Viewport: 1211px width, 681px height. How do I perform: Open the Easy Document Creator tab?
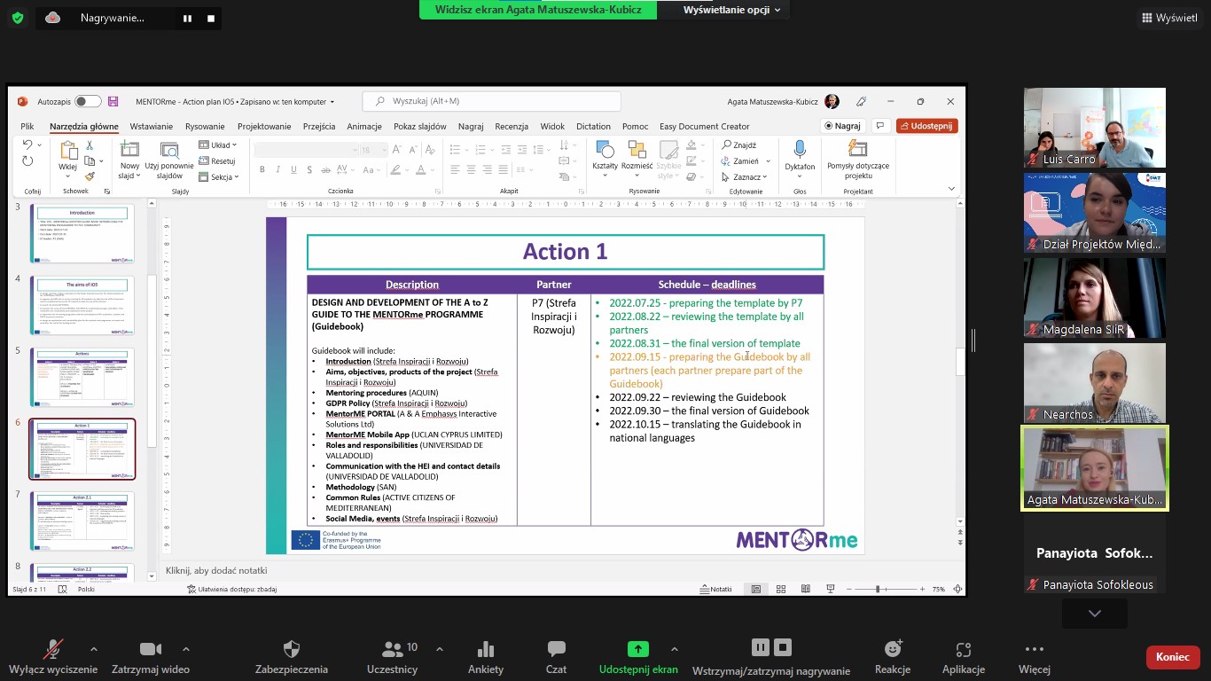pos(705,126)
